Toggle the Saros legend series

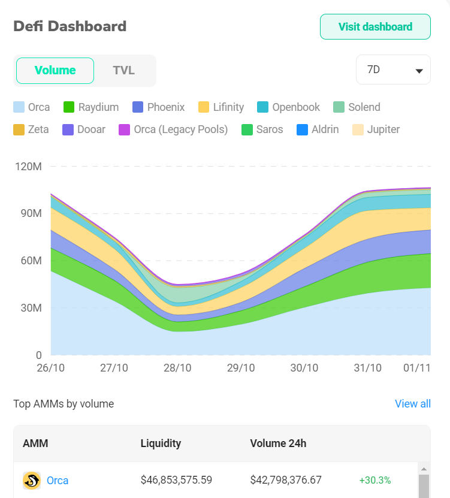pyautogui.click(x=262, y=129)
